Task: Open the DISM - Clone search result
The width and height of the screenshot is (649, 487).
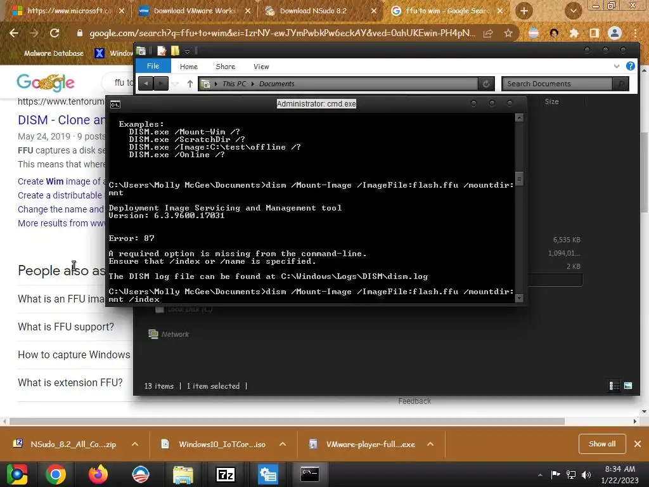Action: tap(61, 120)
